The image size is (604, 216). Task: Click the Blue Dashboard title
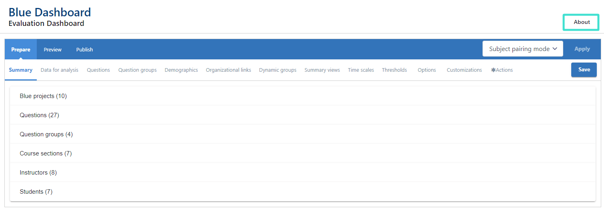[x=50, y=12]
